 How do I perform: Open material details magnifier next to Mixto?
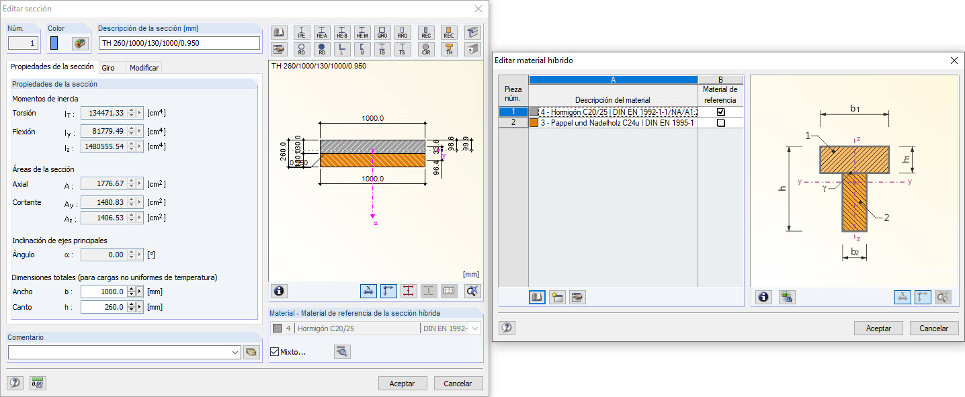click(x=343, y=351)
